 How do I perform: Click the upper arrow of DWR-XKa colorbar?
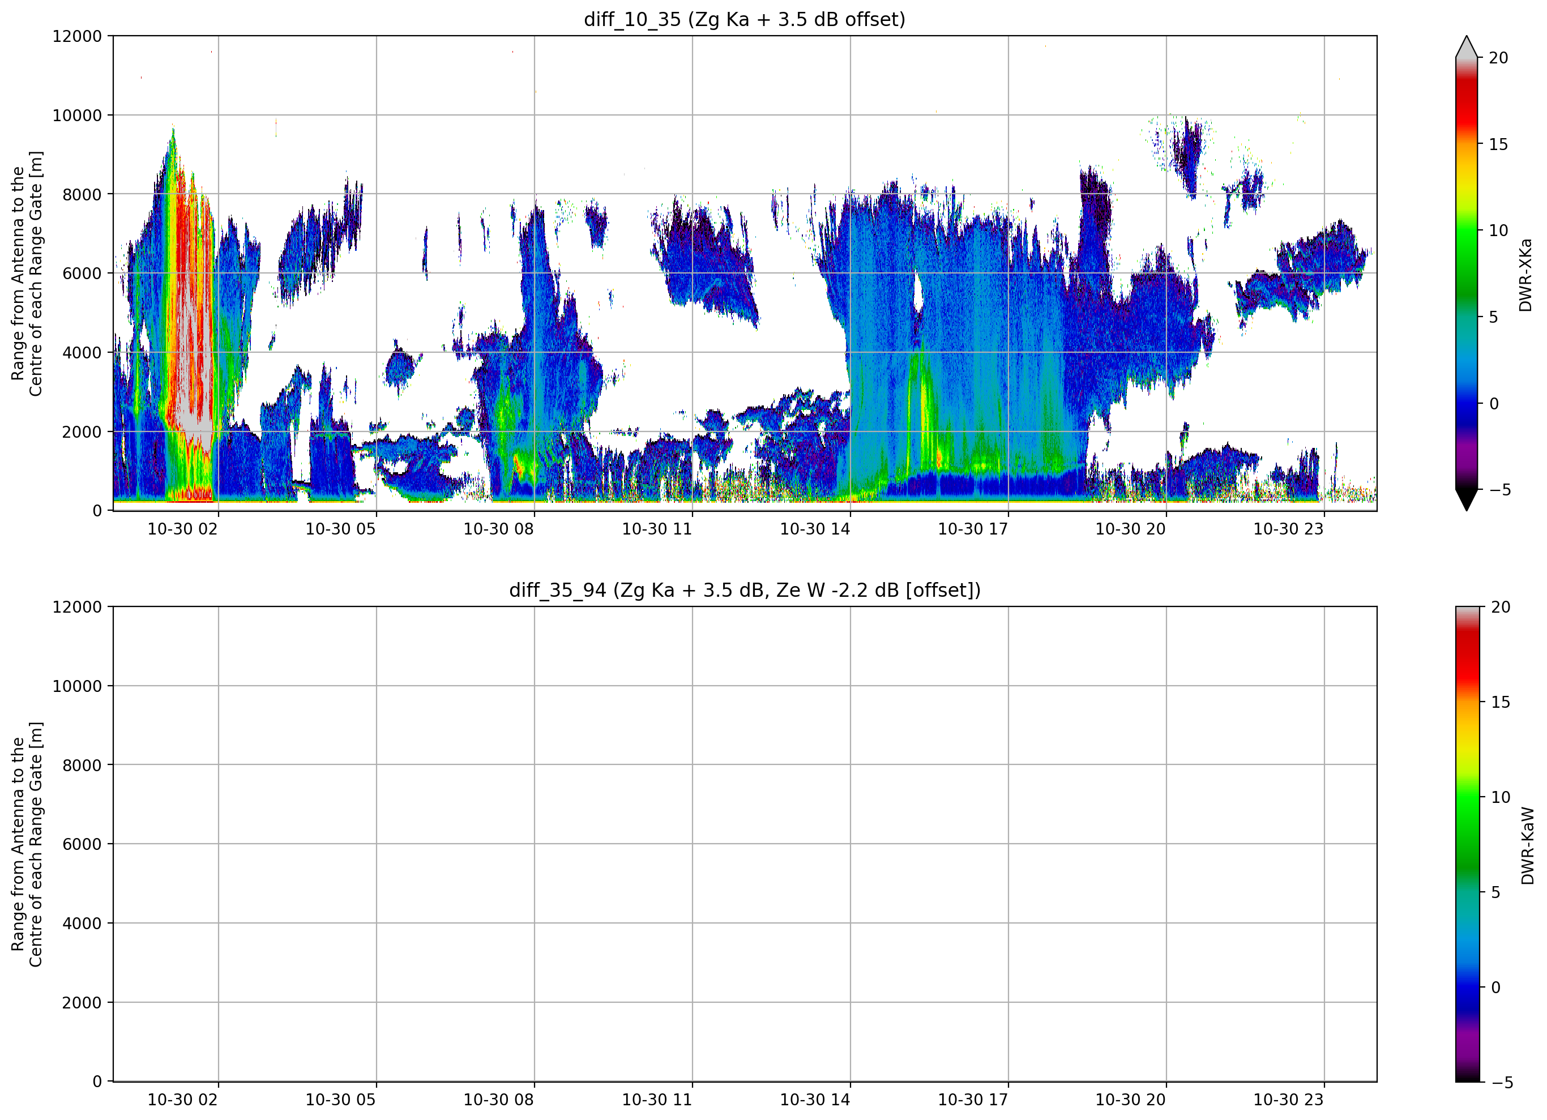point(1466,46)
